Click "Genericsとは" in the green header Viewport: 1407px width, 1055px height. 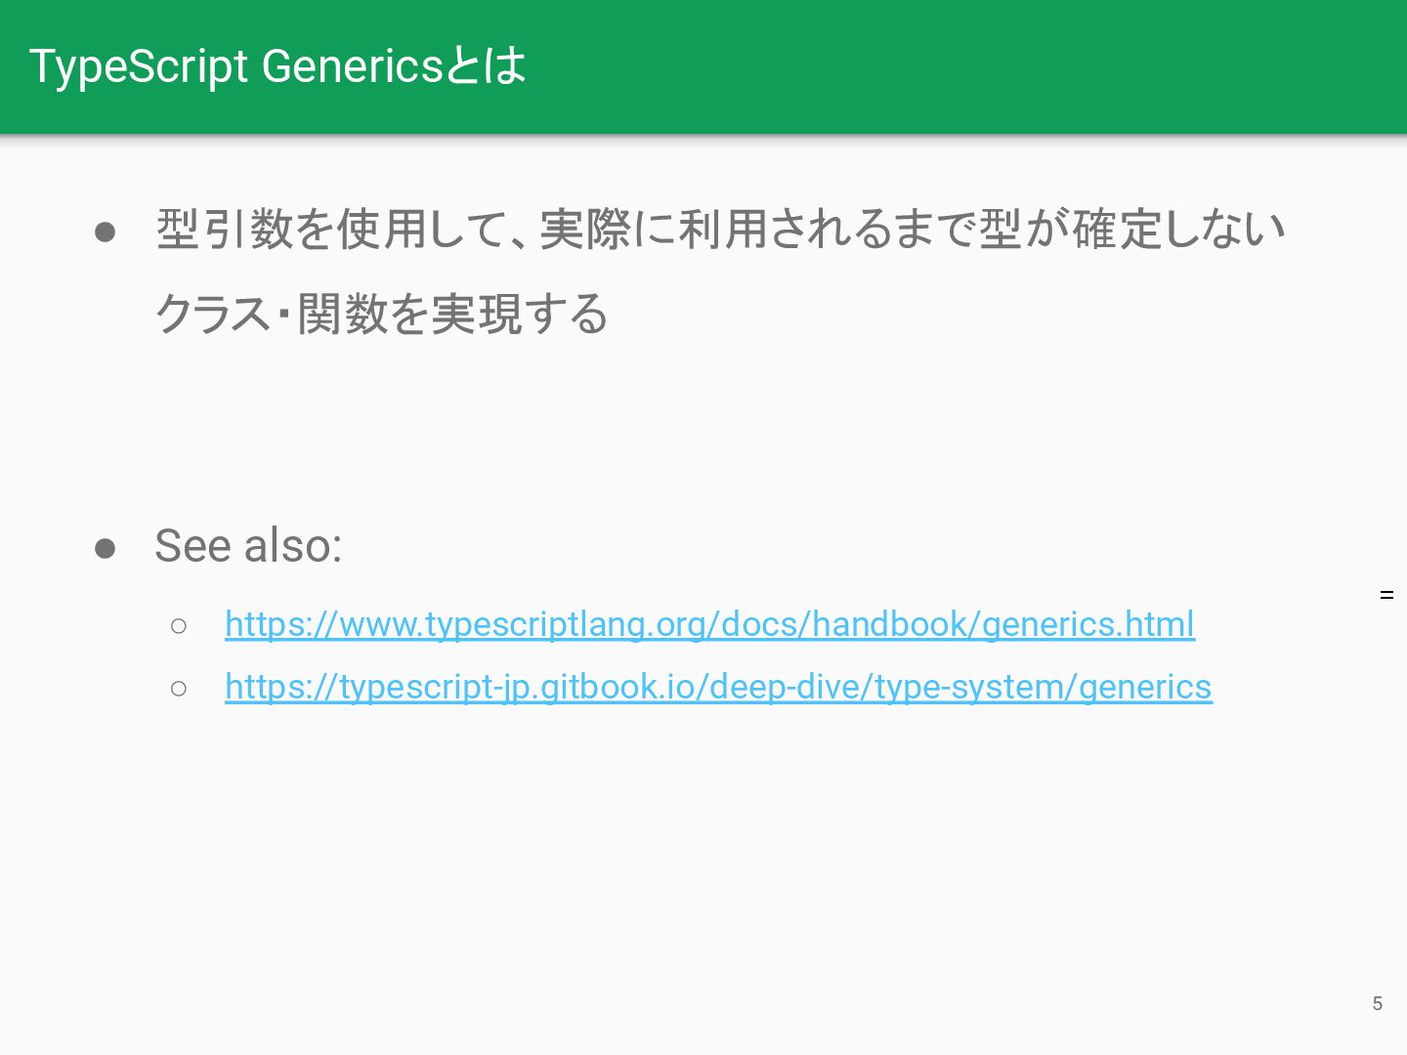[394, 65]
